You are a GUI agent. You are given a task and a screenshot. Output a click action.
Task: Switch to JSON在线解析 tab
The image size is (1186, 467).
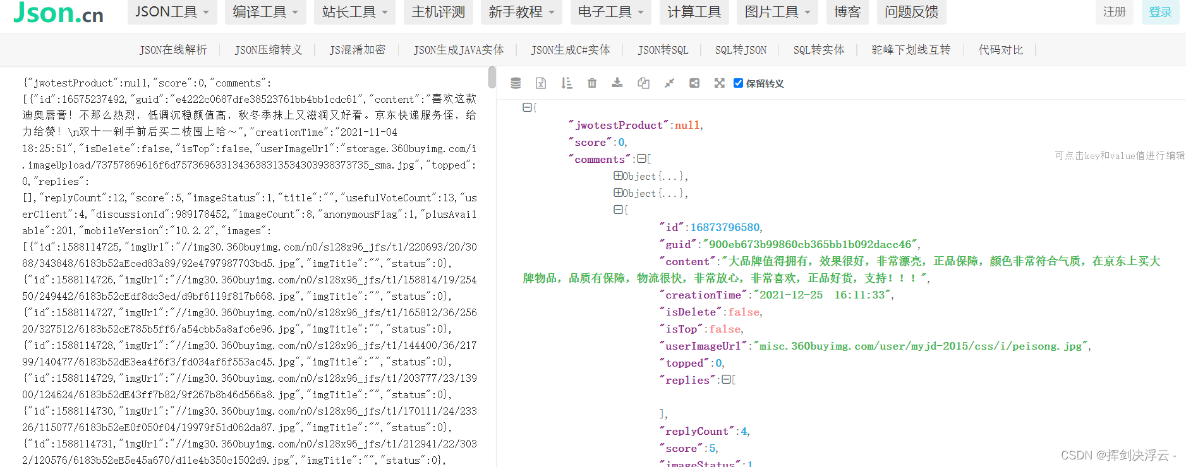click(173, 50)
